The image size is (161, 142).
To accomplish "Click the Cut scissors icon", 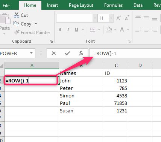I will (x=17, y=15).
